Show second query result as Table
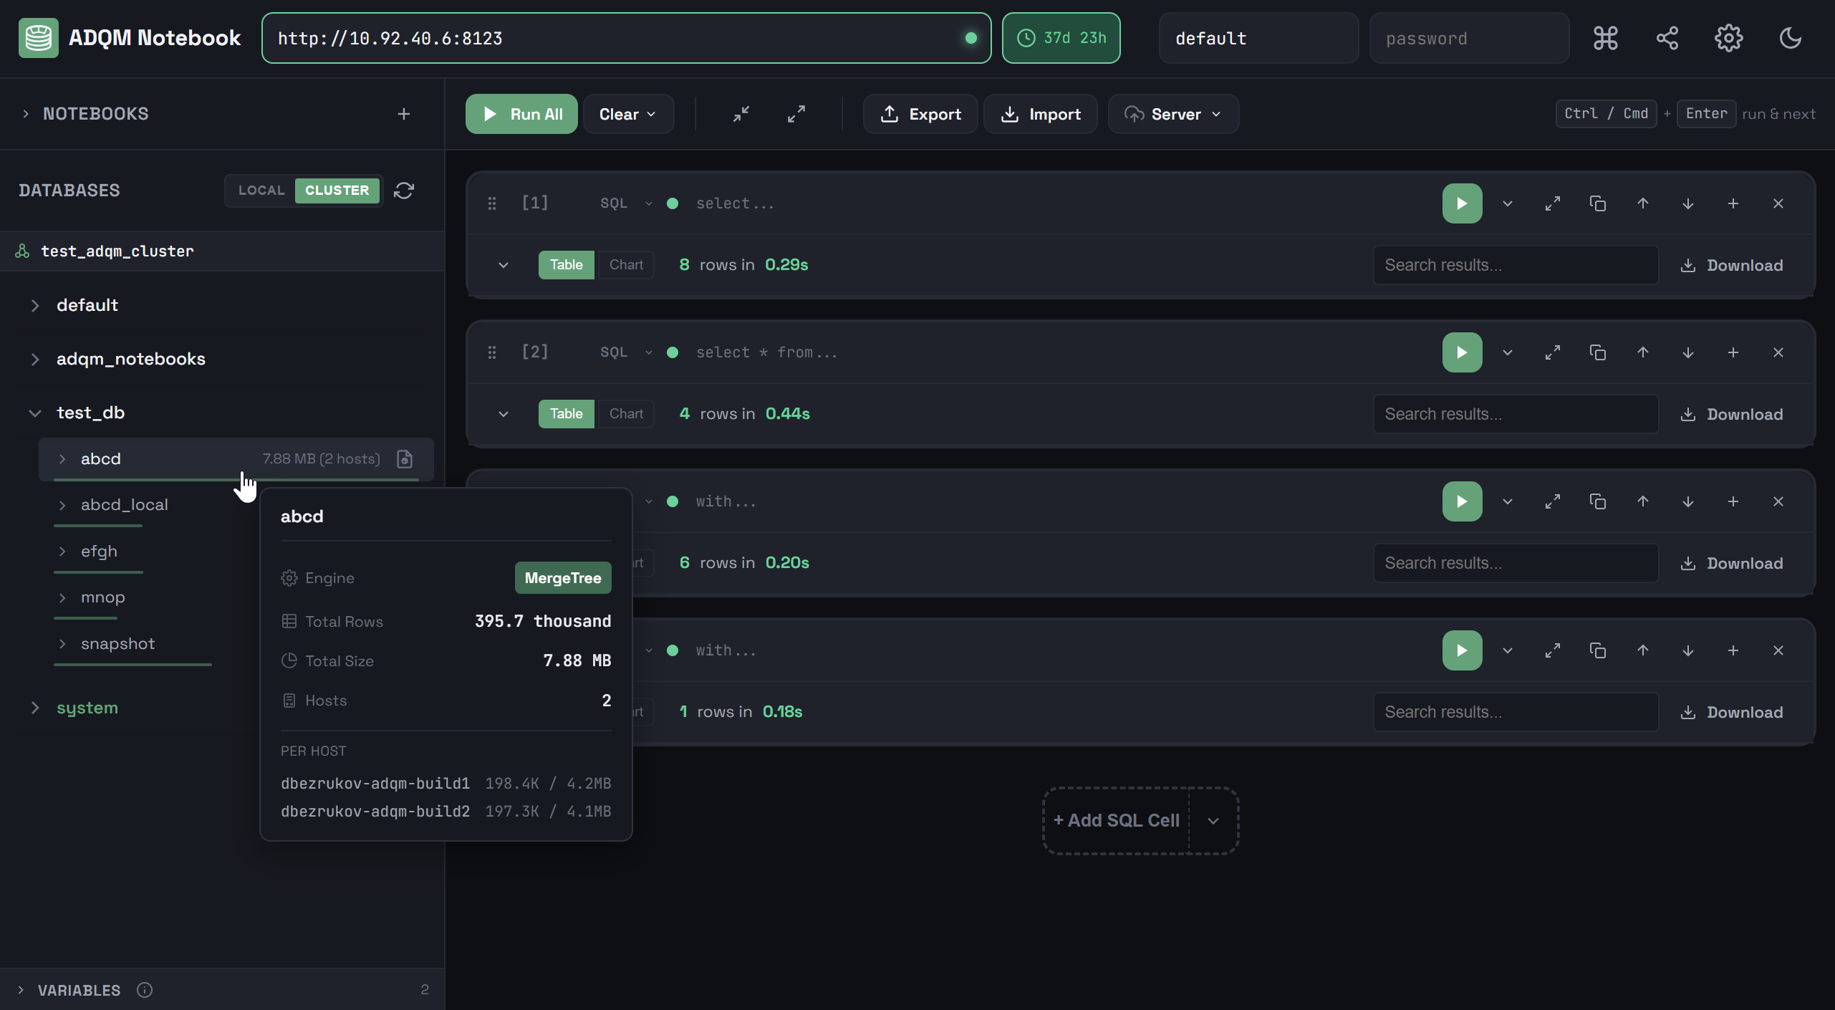The width and height of the screenshot is (1835, 1010). (565, 413)
